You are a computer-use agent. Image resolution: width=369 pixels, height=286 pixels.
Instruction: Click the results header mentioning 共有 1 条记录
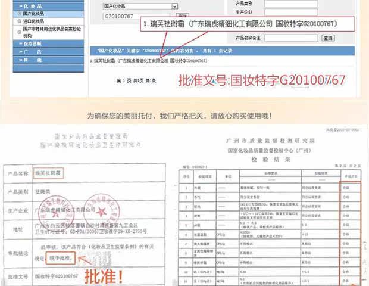click(x=223, y=51)
